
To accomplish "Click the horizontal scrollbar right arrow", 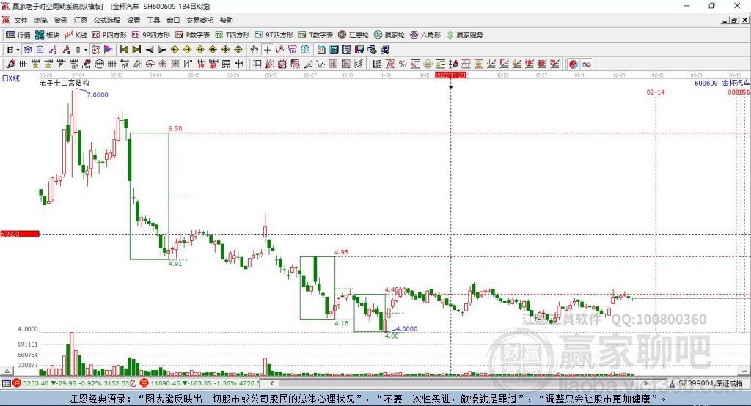I will click(x=645, y=383).
